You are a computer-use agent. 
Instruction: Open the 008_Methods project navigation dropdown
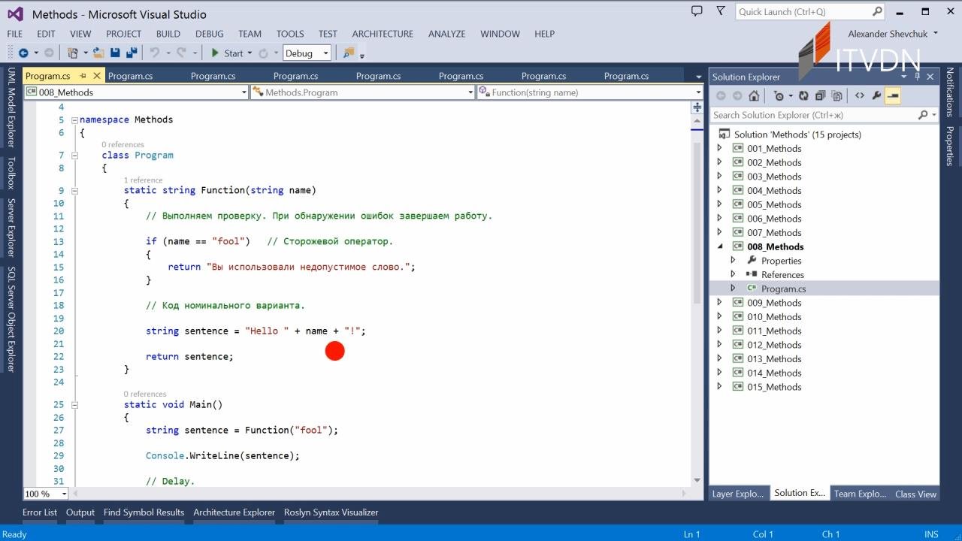point(244,92)
